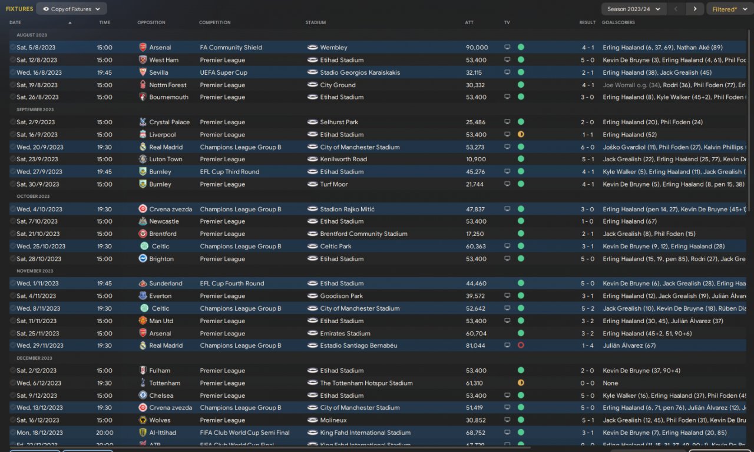Click the sort arrow in the Date column
The image size is (754, 452).
pos(70,23)
